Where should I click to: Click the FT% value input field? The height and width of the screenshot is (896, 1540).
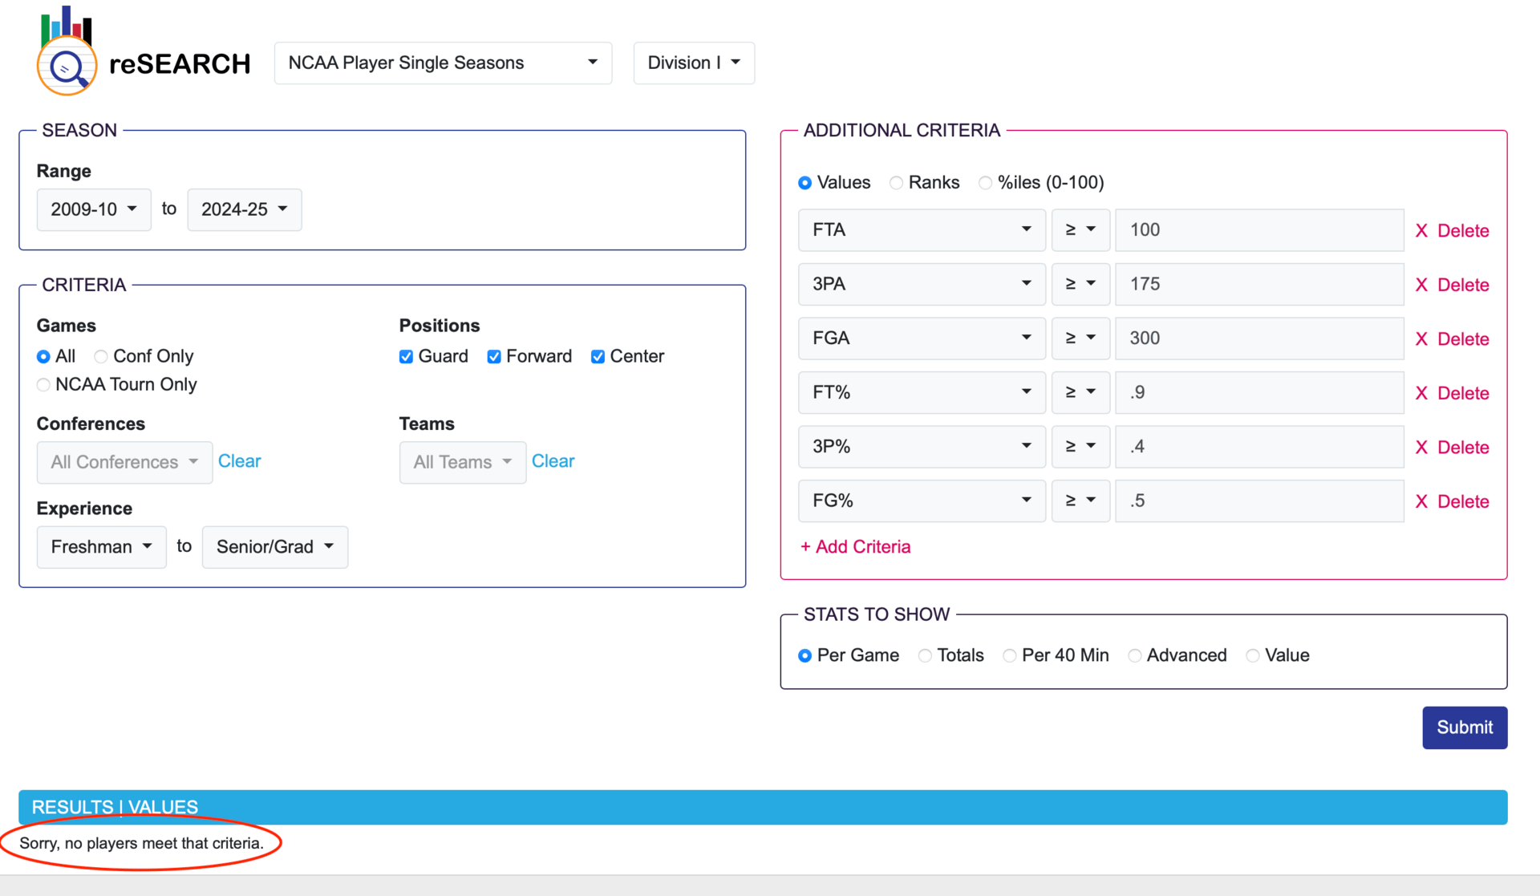(1258, 393)
